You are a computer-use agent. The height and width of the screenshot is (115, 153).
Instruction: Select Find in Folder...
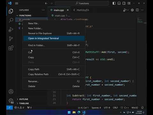tap(54, 45)
